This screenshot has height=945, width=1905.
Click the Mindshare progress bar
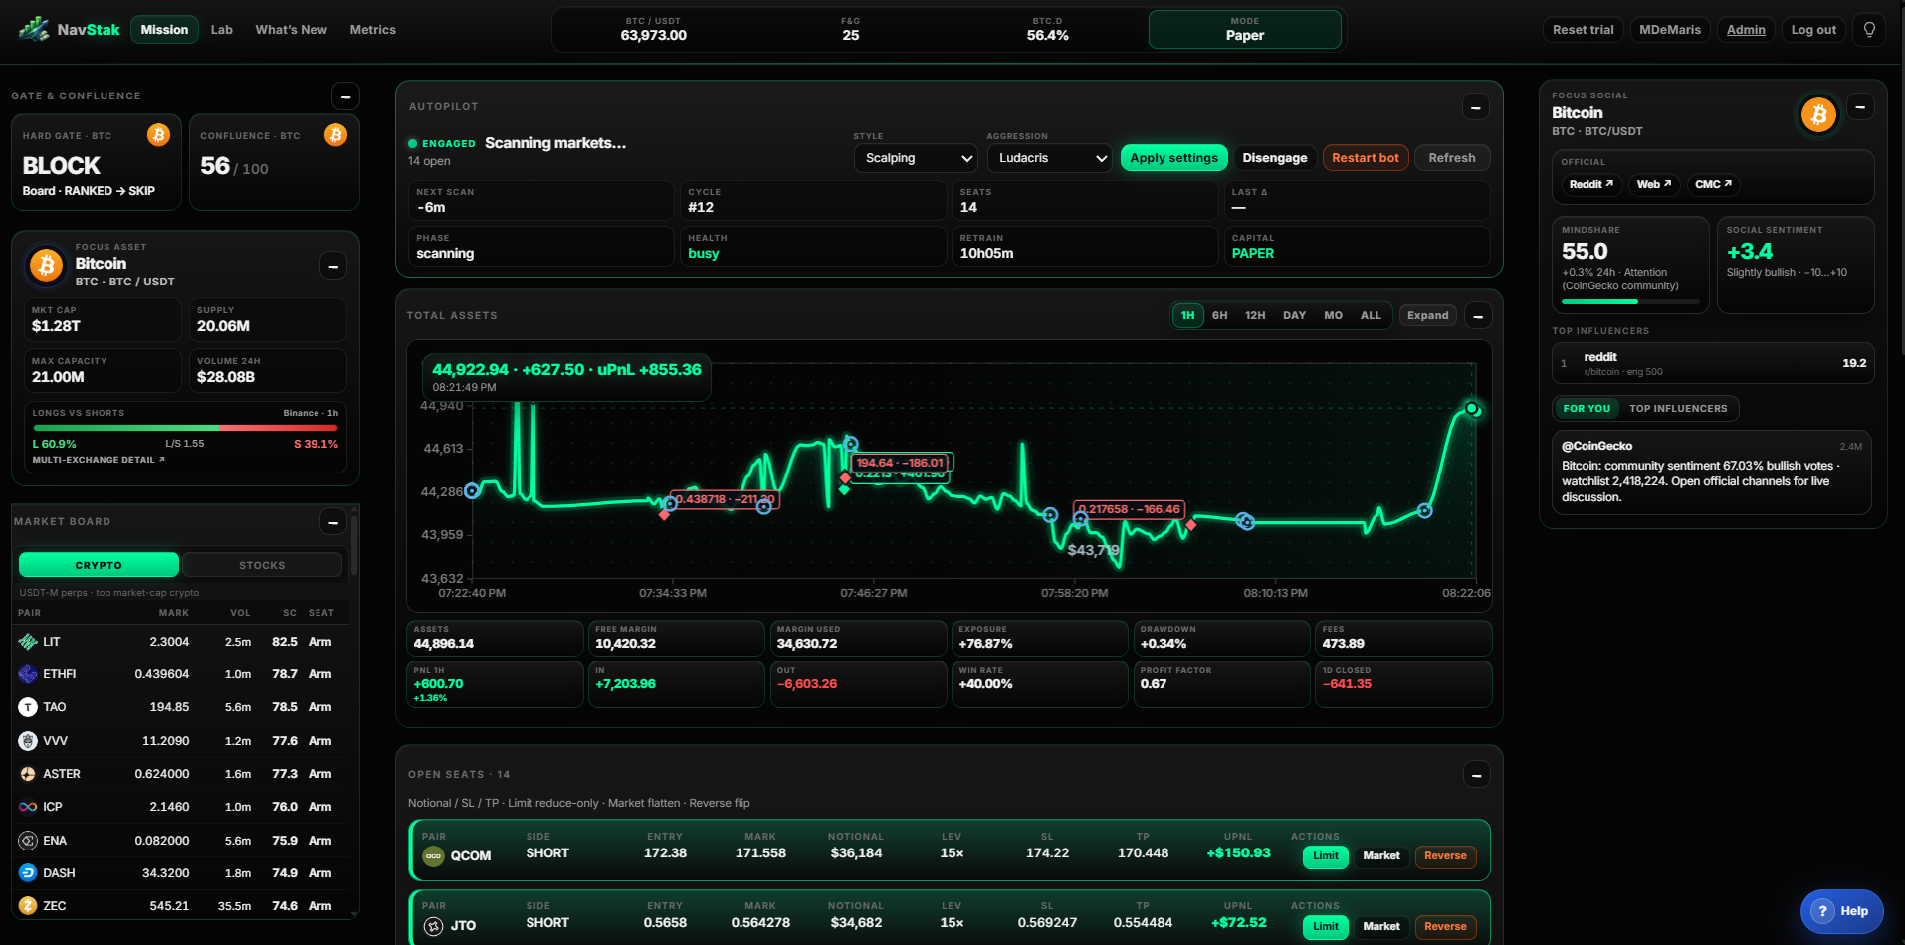(x=1630, y=301)
